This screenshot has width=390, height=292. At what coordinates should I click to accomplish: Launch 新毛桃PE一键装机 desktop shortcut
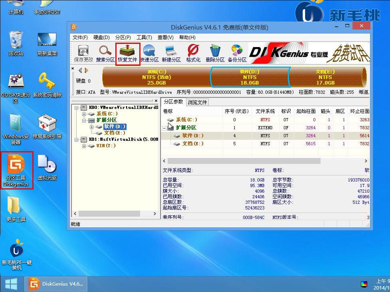16,255
